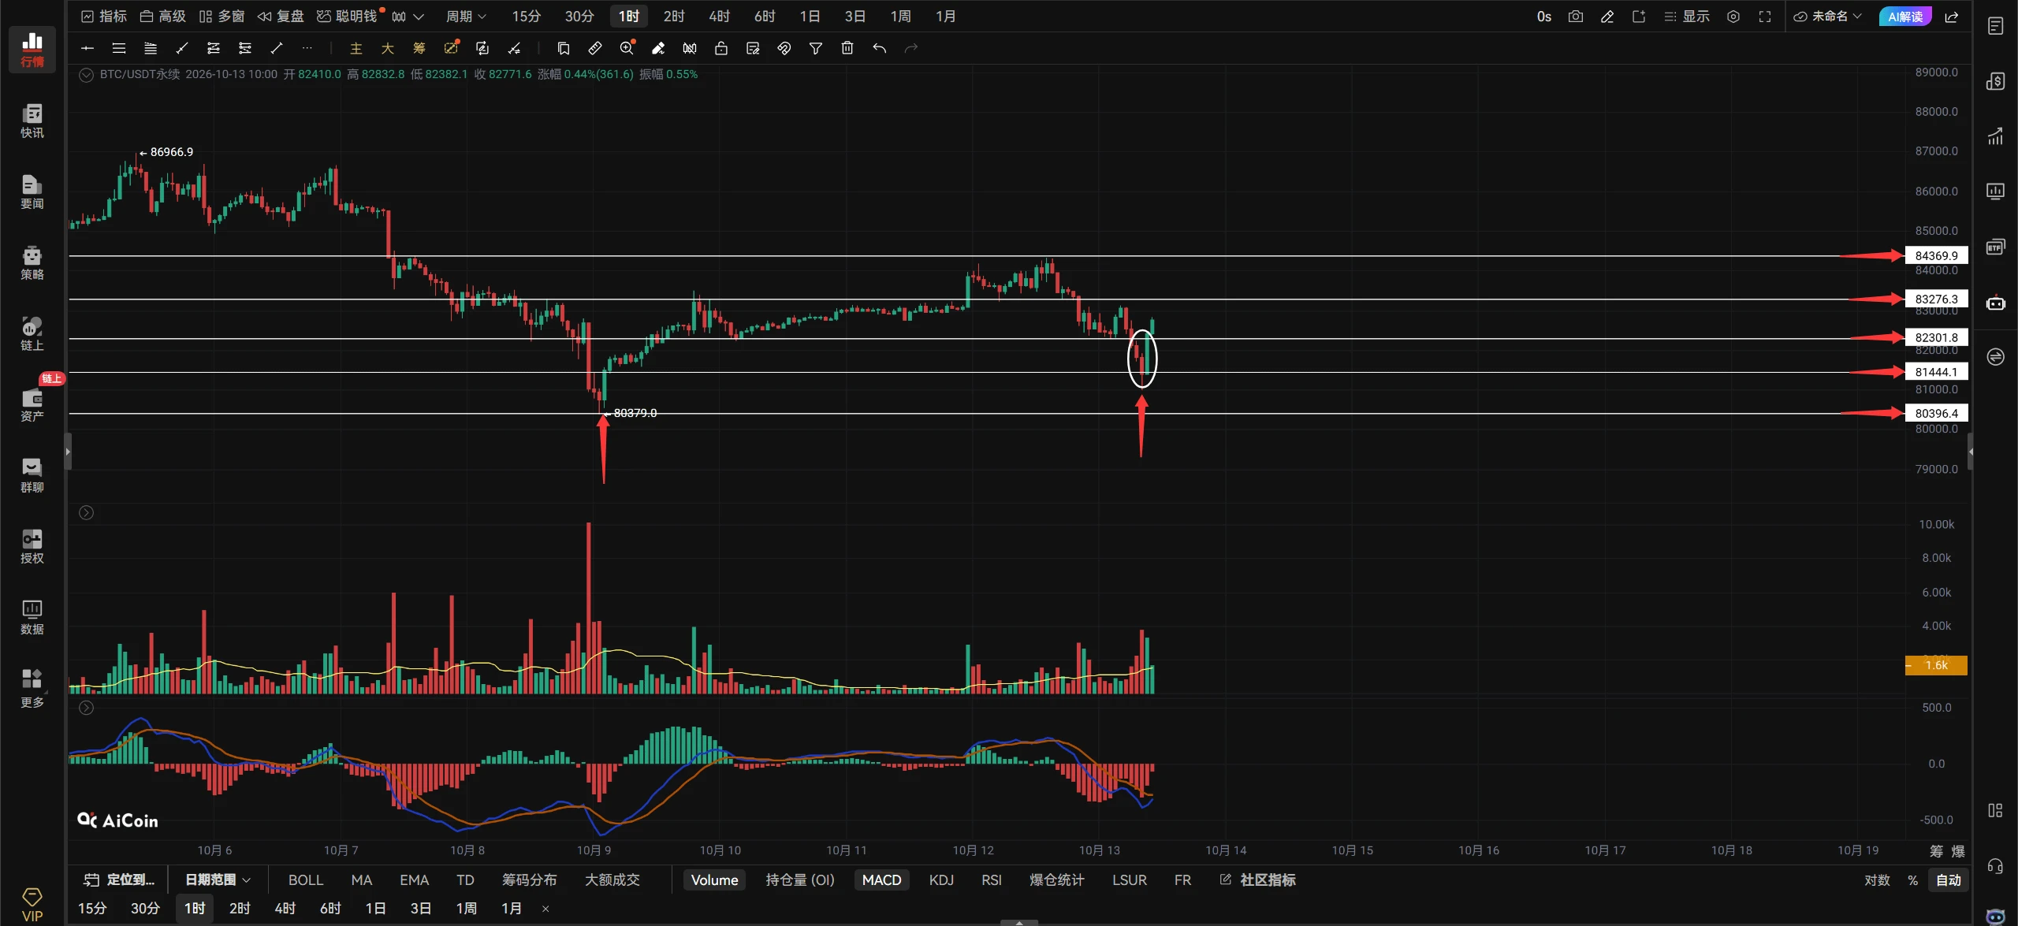Click the screenshot camera icon
Viewport: 2018px width, 926px height.
click(x=1575, y=17)
